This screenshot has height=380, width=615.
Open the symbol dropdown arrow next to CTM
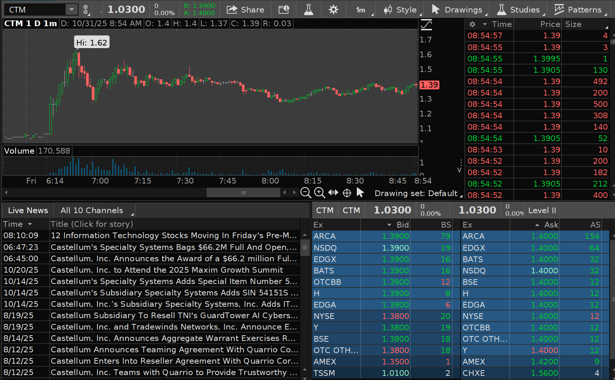pos(71,9)
